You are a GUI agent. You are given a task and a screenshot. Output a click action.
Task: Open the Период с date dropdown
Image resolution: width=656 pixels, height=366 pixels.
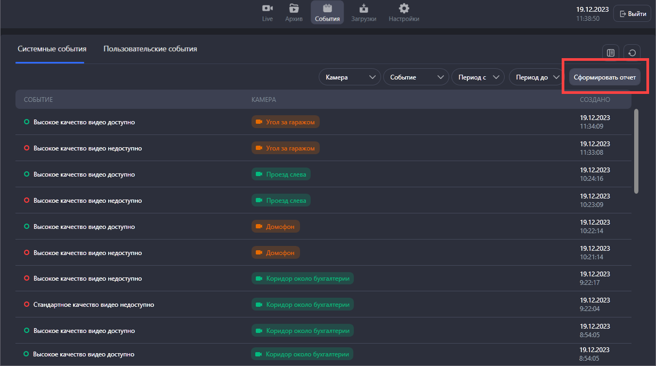tap(477, 77)
